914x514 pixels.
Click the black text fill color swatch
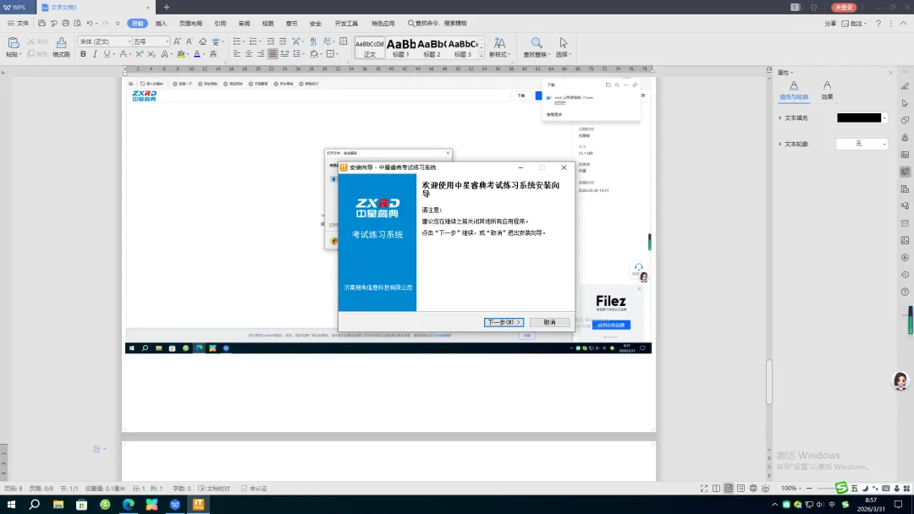click(859, 118)
